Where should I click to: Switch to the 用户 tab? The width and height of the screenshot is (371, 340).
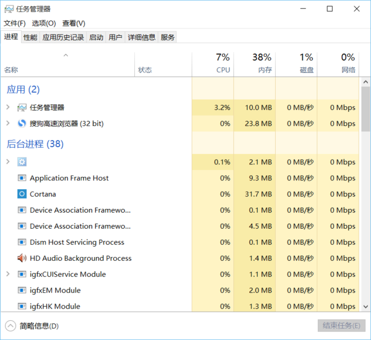116,37
